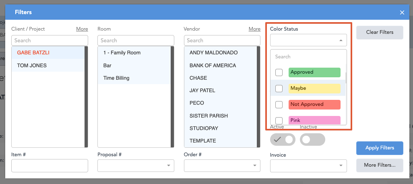Viewport: 413px width, 184px height.
Task: Select the yellow Maybe color label
Action: pyautogui.click(x=314, y=88)
